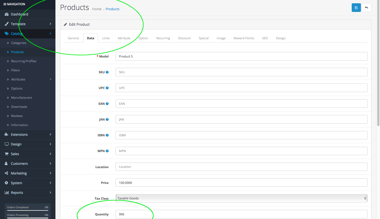Expand the Attributes submenu chevron
The image size is (380, 219).
(x=50, y=79)
